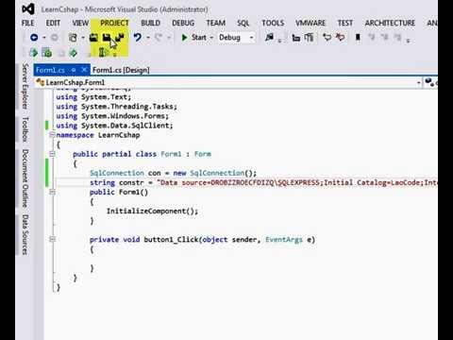The height and width of the screenshot is (340, 453).
Task: Open toolbar overflow options after the Find in Files icon
Action: coord(279,41)
